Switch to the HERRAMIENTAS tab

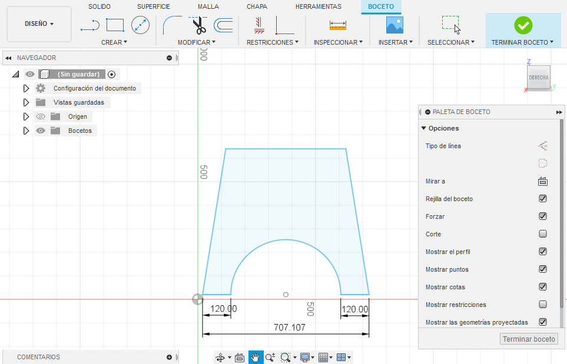click(x=319, y=6)
